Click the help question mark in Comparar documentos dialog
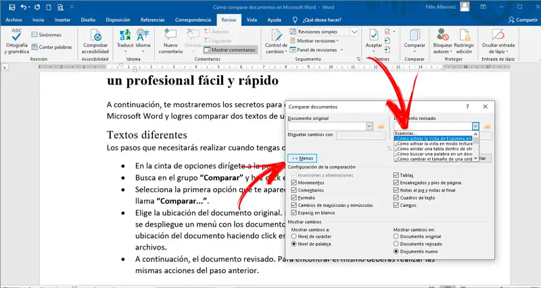Image resolution: width=541 pixels, height=288 pixels. [x=467, y=107]
